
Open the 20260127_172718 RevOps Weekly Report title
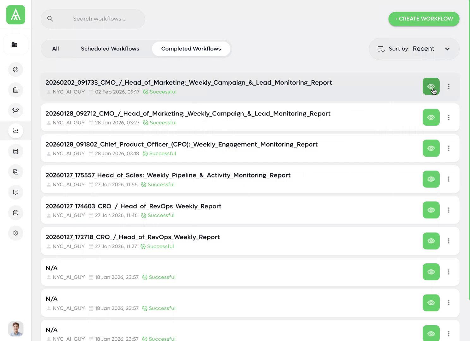(x=133, y=237)
